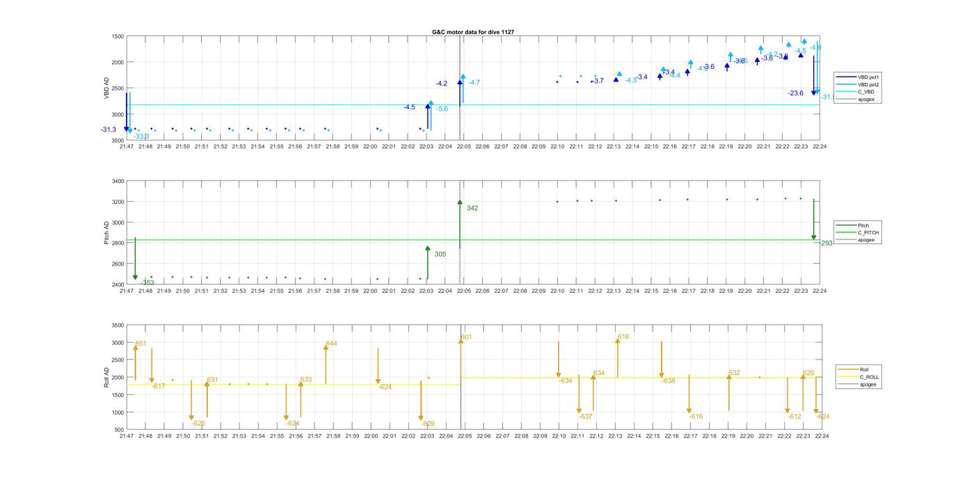Click the '-638' roll data label

click(669, 380)
